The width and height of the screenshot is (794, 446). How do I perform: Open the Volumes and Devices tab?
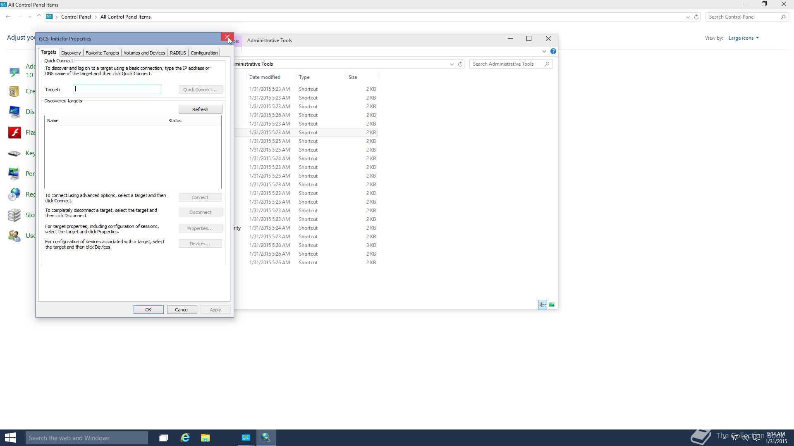[144, 53]
